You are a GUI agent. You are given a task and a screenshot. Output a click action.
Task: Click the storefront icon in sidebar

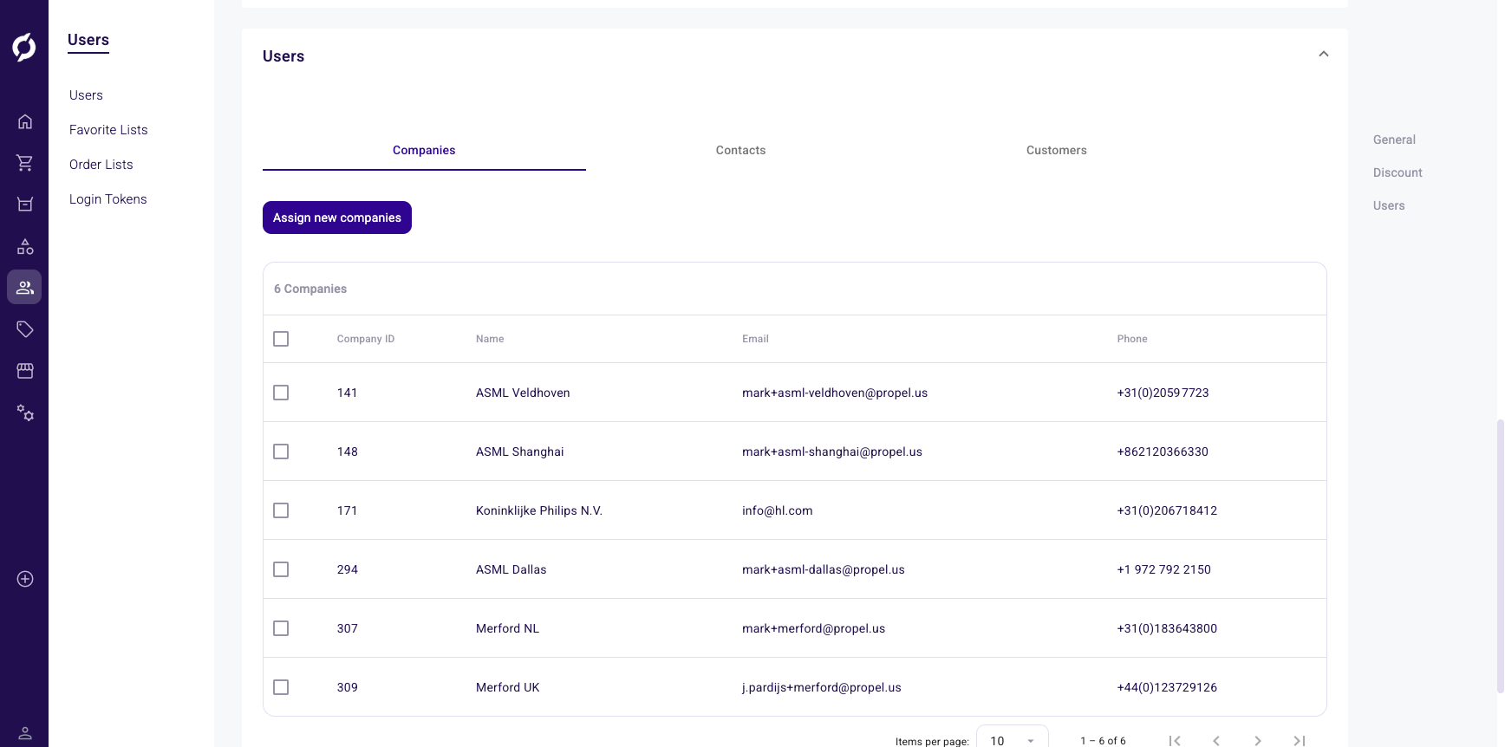click(x=25, y=371)
